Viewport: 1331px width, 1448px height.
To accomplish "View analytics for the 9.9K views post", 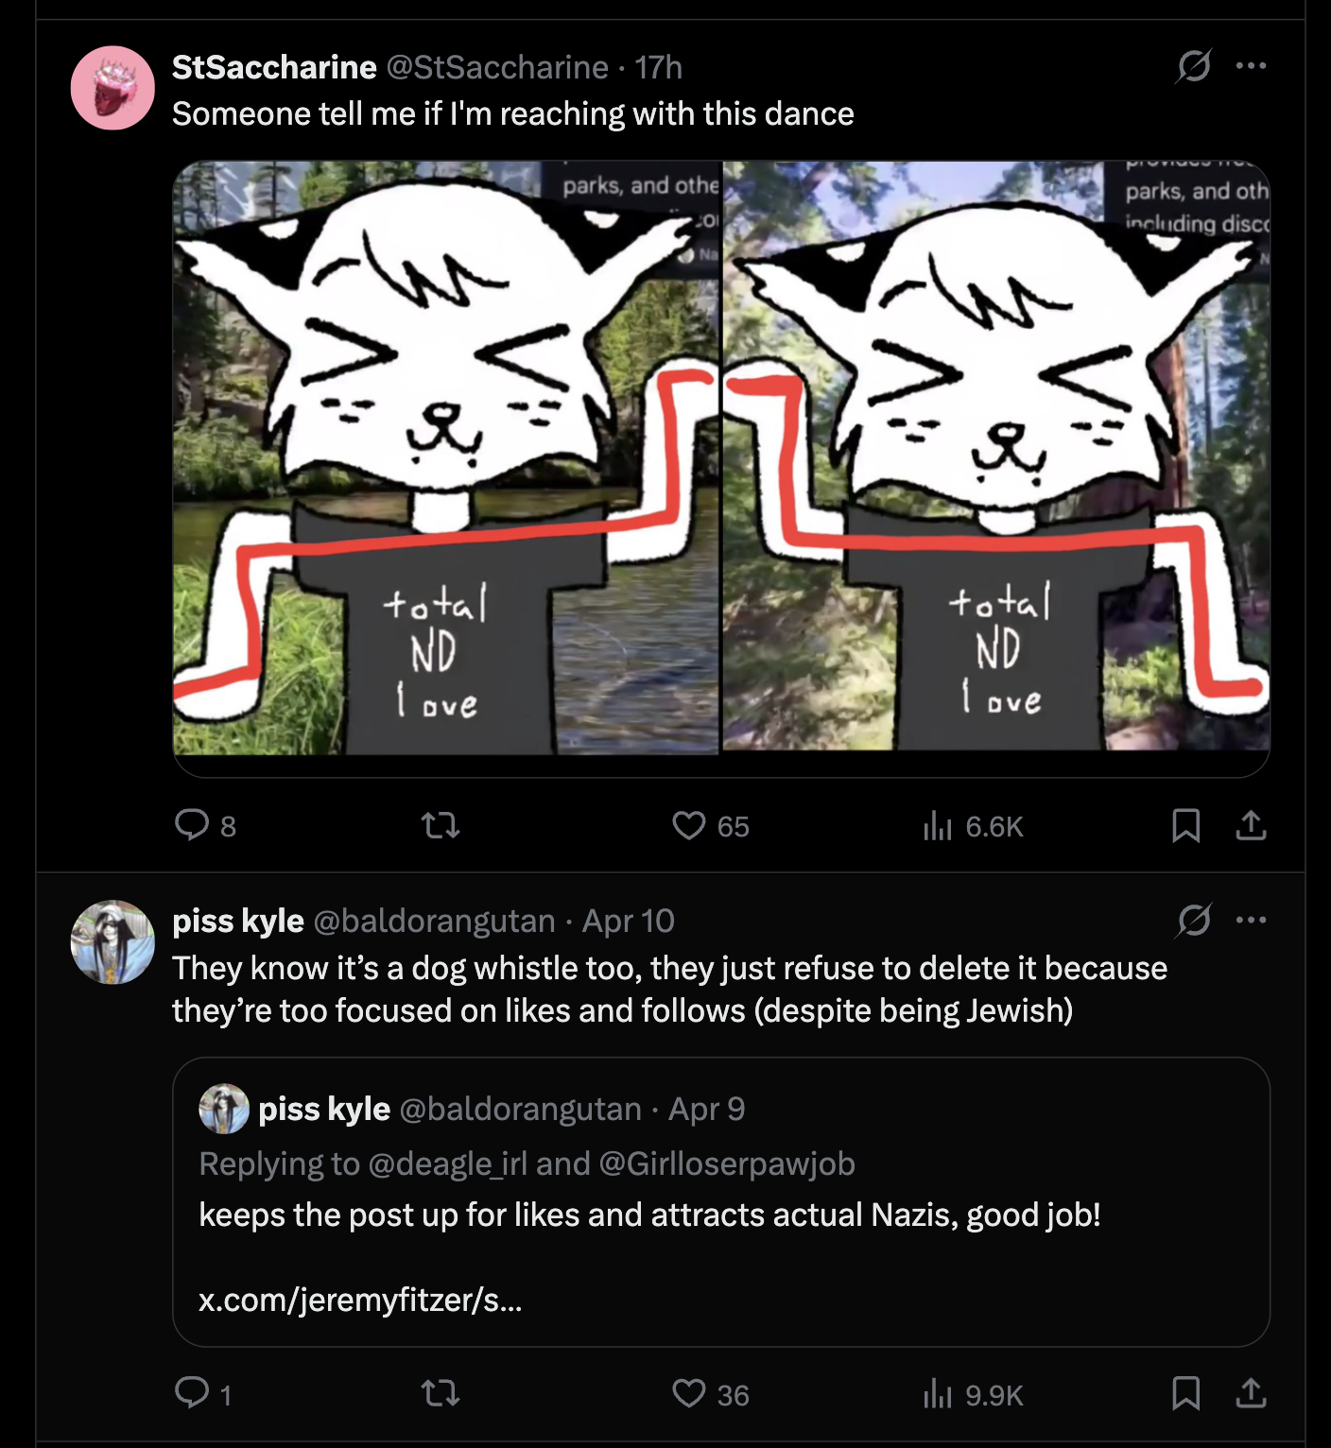I will tap(937, 1393).
